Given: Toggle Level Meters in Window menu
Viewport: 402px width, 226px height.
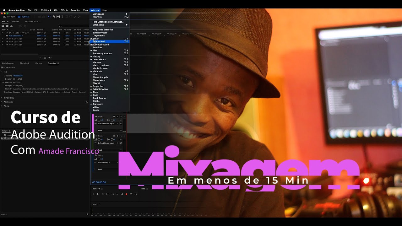Looking at the screenshot, I should 110,59.
